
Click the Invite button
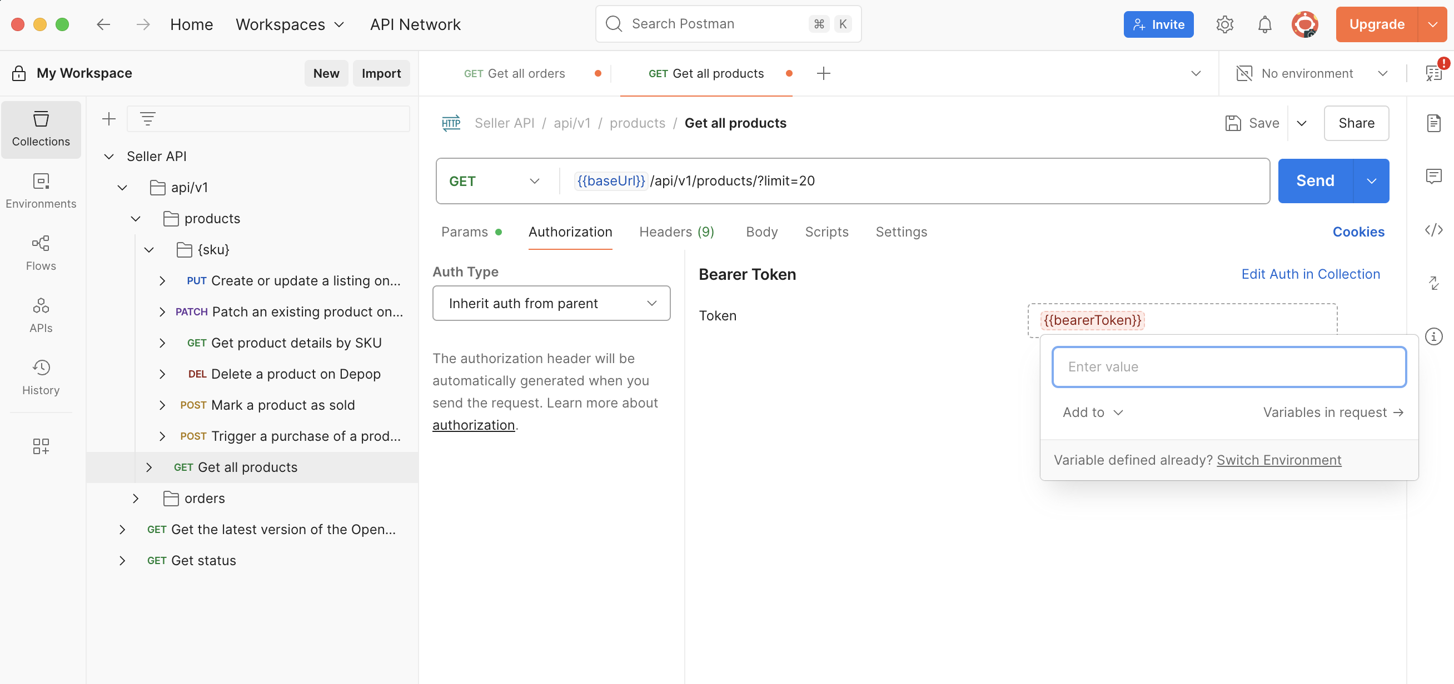click(1158, 24)
